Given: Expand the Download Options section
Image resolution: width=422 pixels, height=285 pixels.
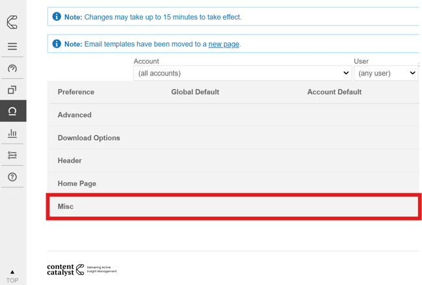Looking at the screenshot, I should (x=89, y=138).
